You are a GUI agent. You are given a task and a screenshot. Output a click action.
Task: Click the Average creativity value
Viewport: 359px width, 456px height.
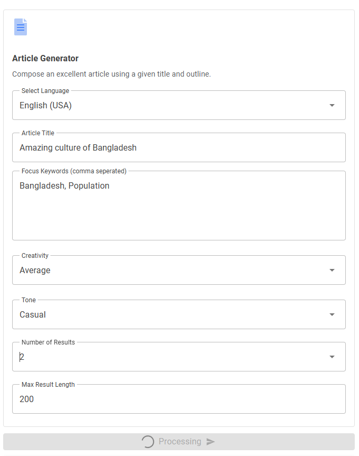point(35,270)
